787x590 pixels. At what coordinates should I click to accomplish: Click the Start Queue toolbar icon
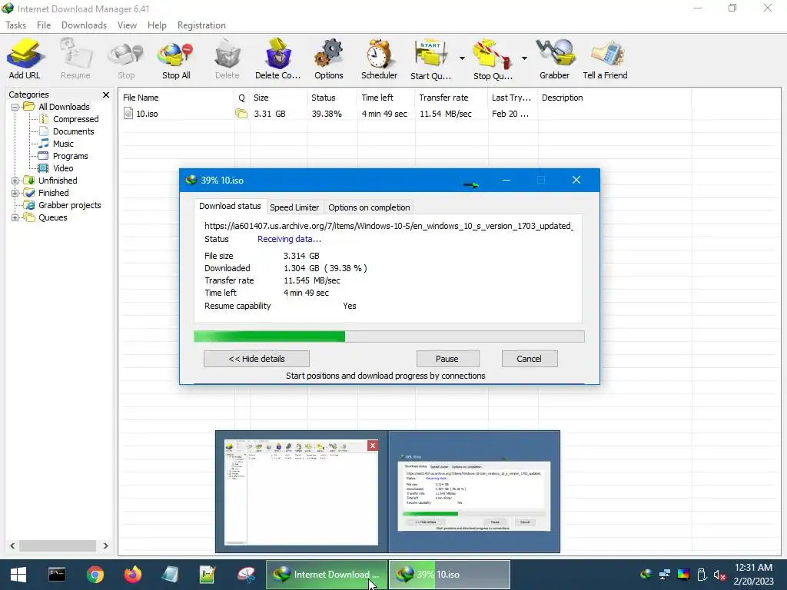click(430, 58)
